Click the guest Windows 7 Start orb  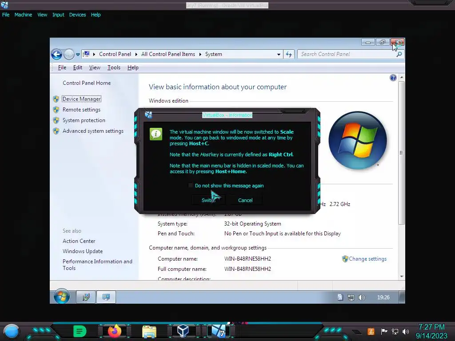click(x=61, y=296)
